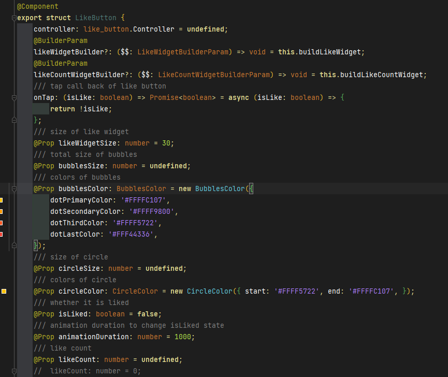Click the likeCount name on @Prop line

tap(77, 359)
